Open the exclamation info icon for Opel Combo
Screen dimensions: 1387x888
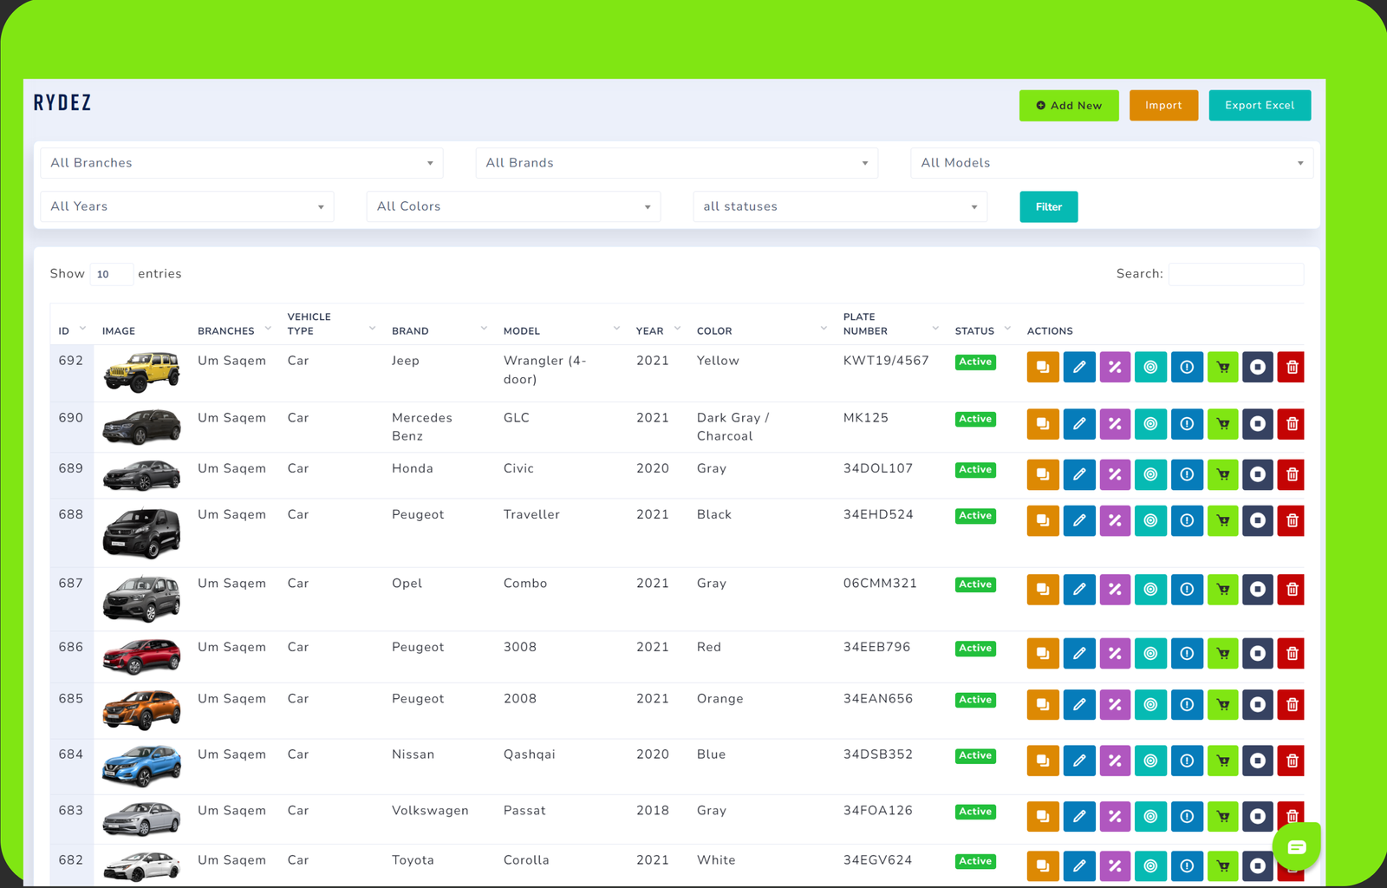point(1187,590)
